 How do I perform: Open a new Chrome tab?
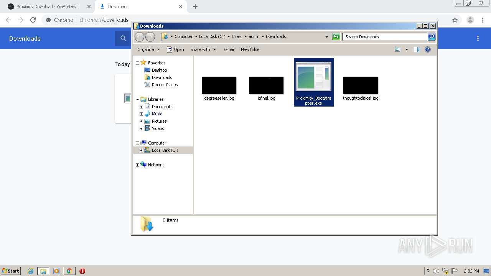click(195, 7)
